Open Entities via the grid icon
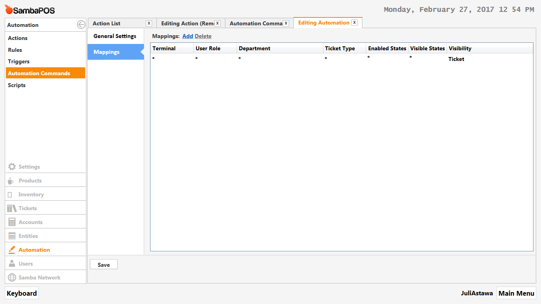The height and width of the screenshot is (304, 541). (12, 236)
